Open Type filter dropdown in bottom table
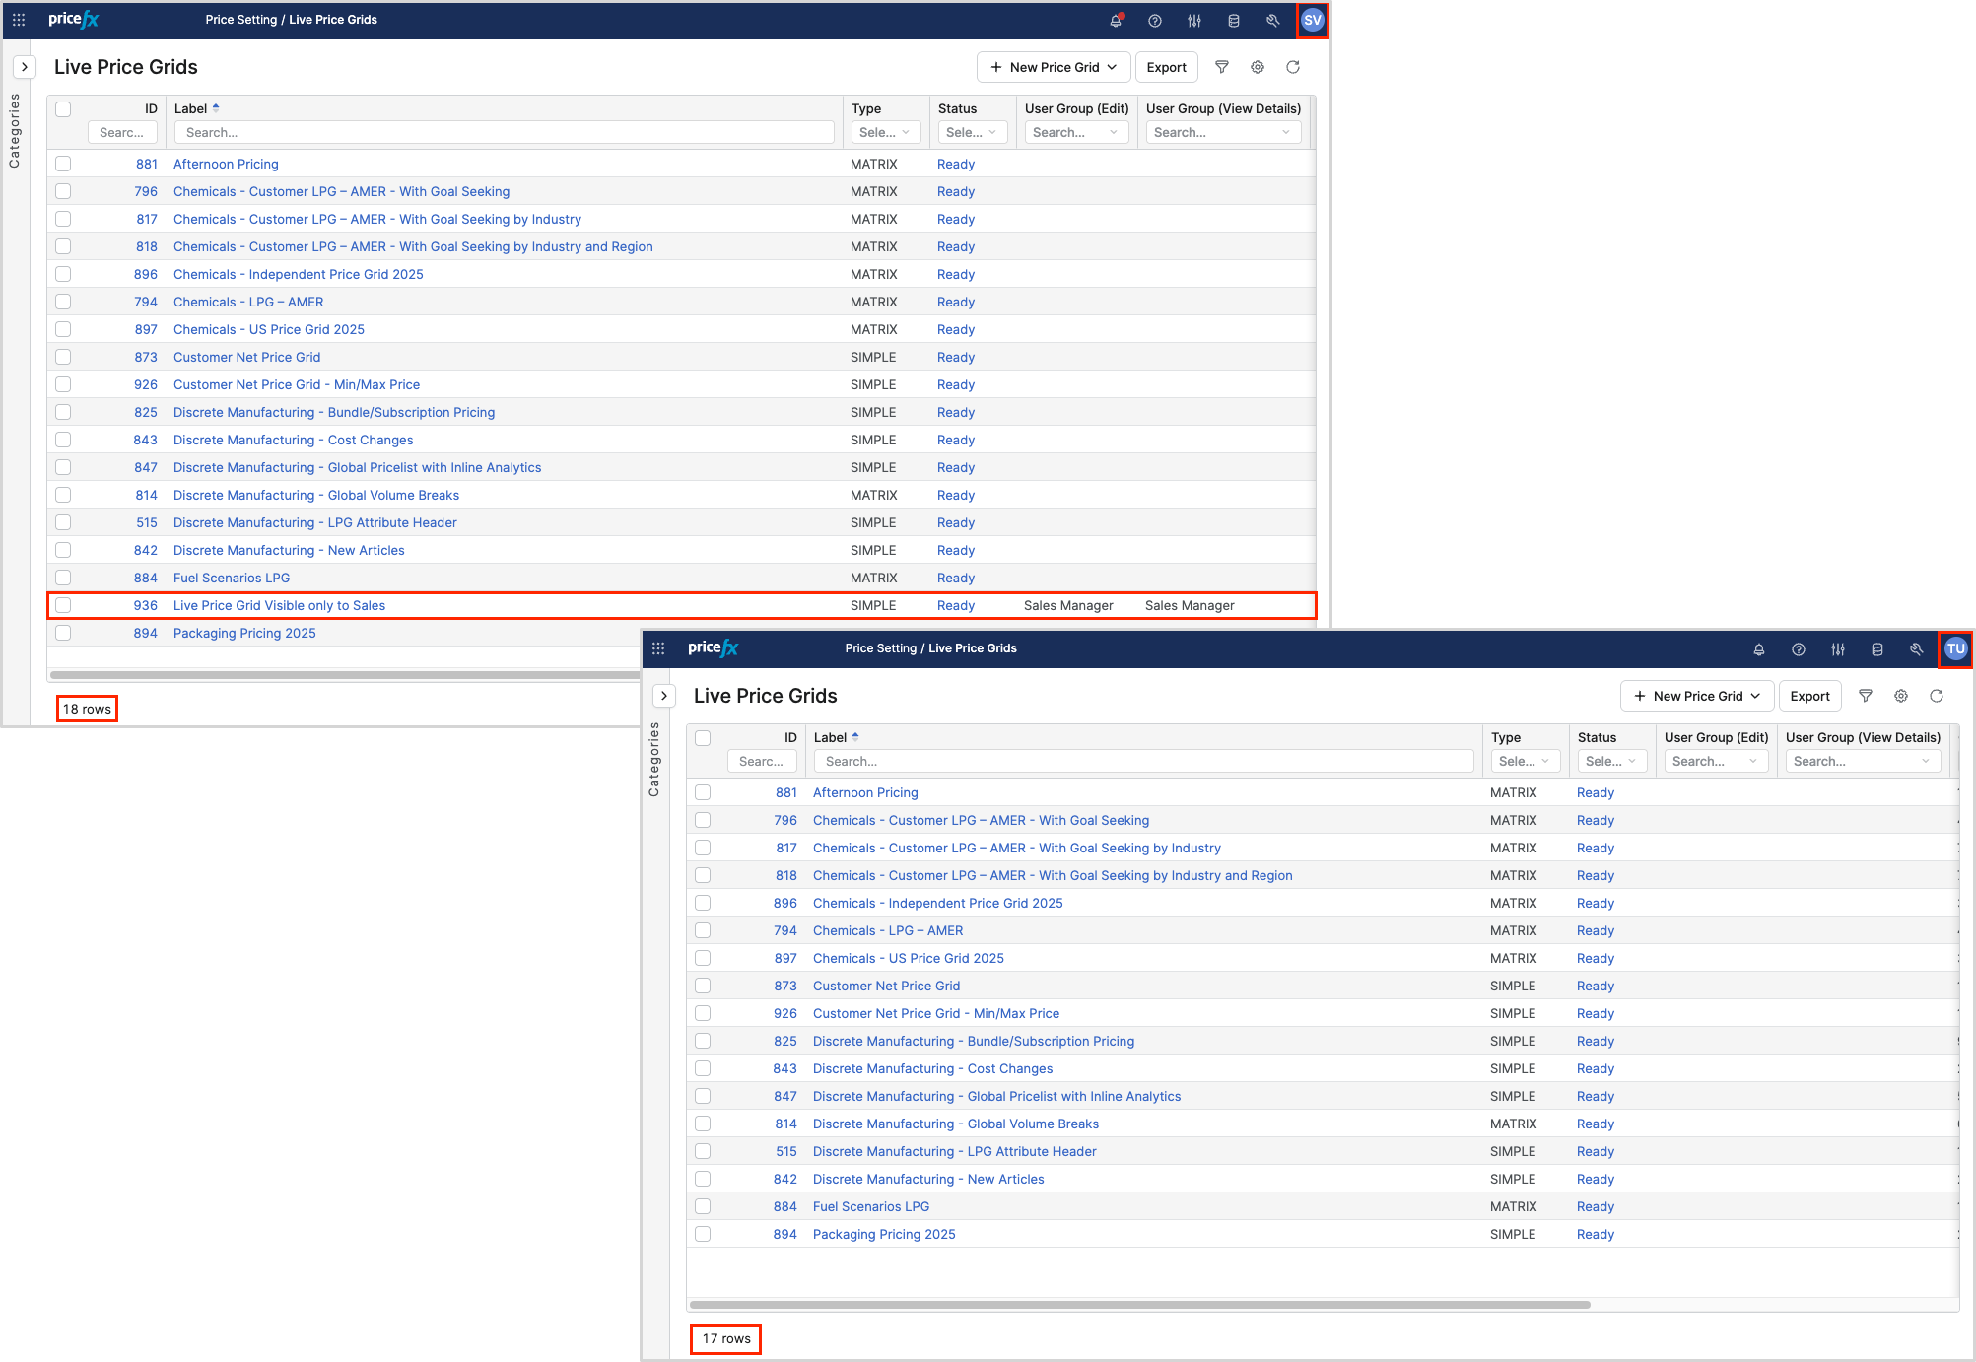 [1524, 761]
